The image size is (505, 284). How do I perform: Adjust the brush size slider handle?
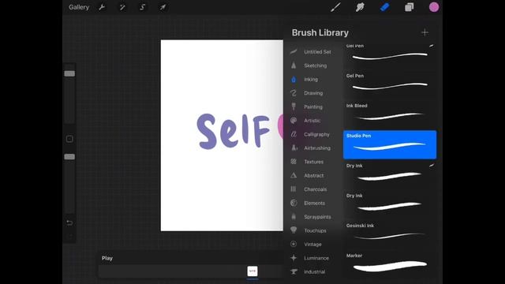(x=69, y=73)
